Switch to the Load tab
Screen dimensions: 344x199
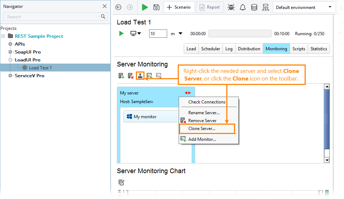(x=191, y=48)
